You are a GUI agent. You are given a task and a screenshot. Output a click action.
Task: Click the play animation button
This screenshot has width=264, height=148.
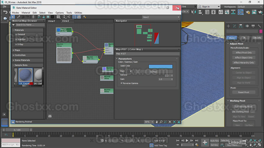pos(187,141)
